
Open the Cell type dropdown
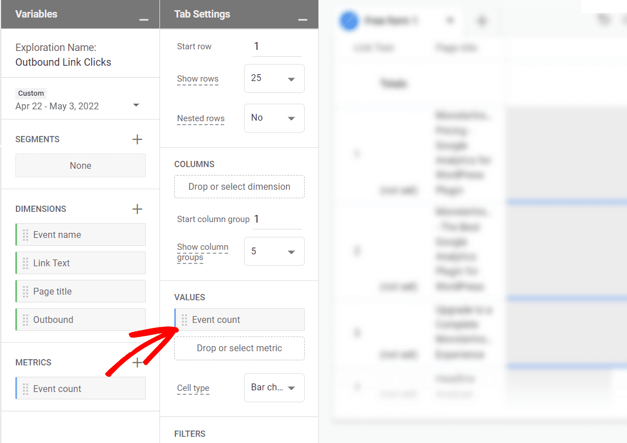(274, 387)
